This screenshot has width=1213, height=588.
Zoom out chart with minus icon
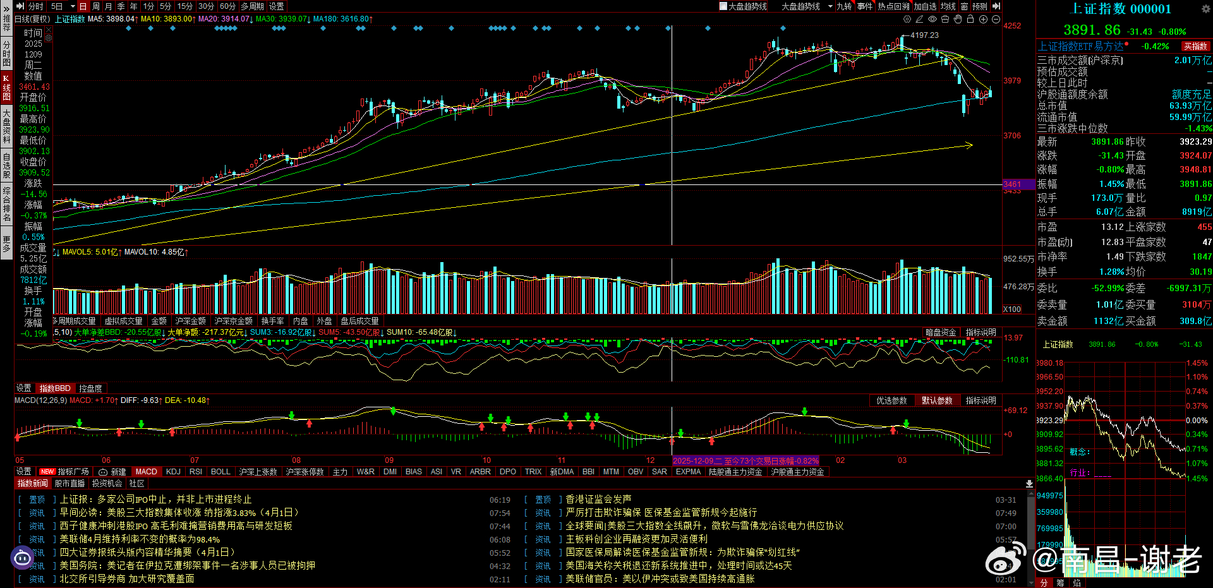coord(996,20)
